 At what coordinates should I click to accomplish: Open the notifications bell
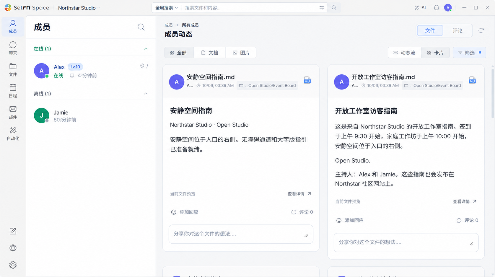(436, 8)
